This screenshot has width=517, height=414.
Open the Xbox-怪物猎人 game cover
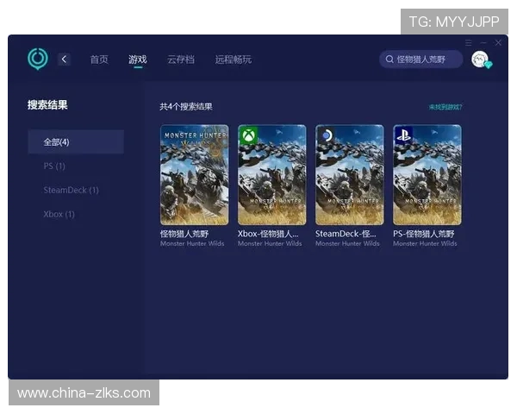[x=272, y=174]
